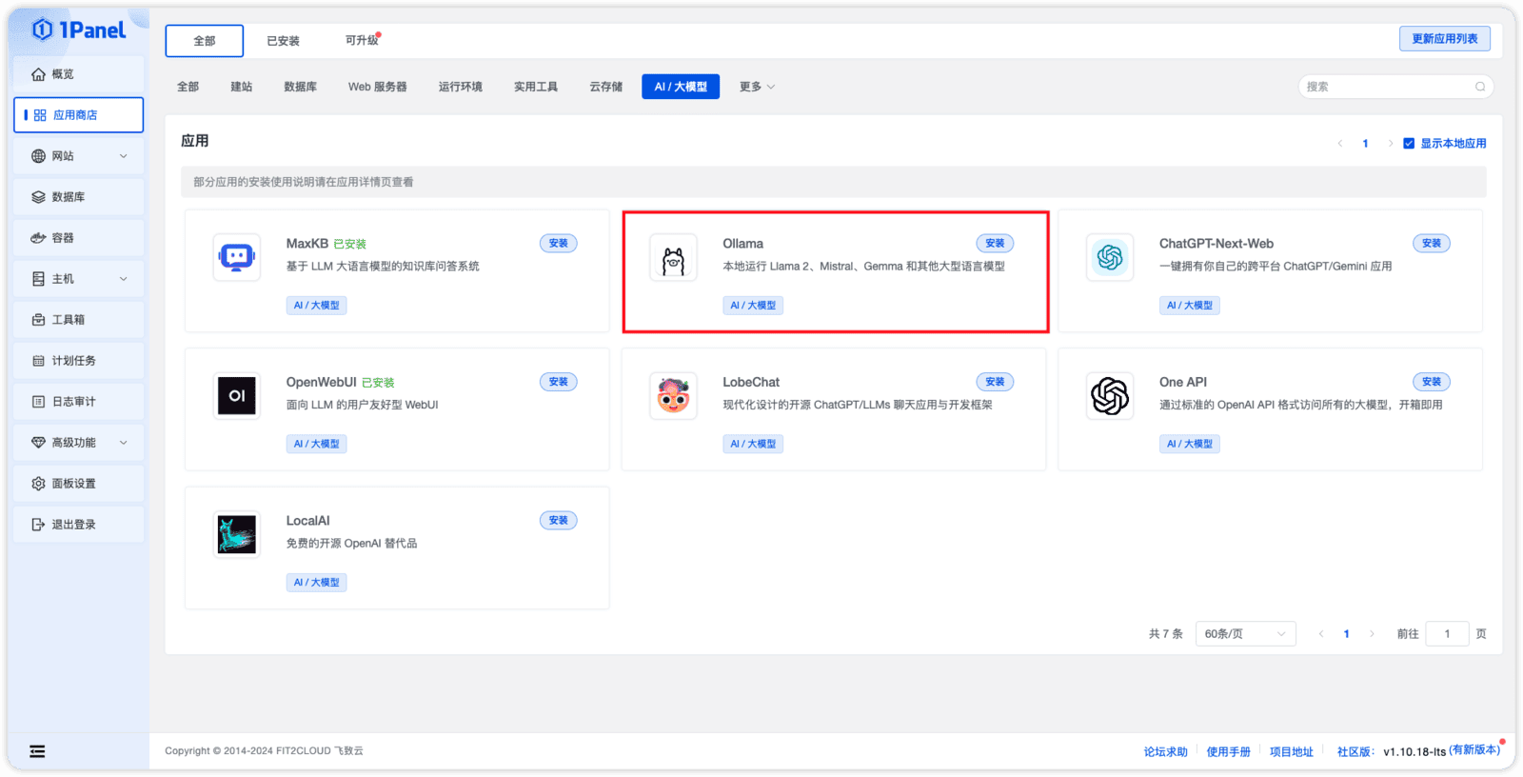Click the OpenWebUI app icon
1523x777 pixels.
(x=237, y=396)
